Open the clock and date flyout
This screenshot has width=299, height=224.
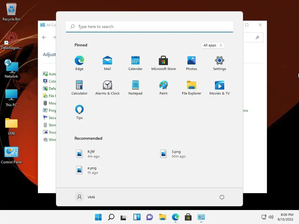coord(286,217)
